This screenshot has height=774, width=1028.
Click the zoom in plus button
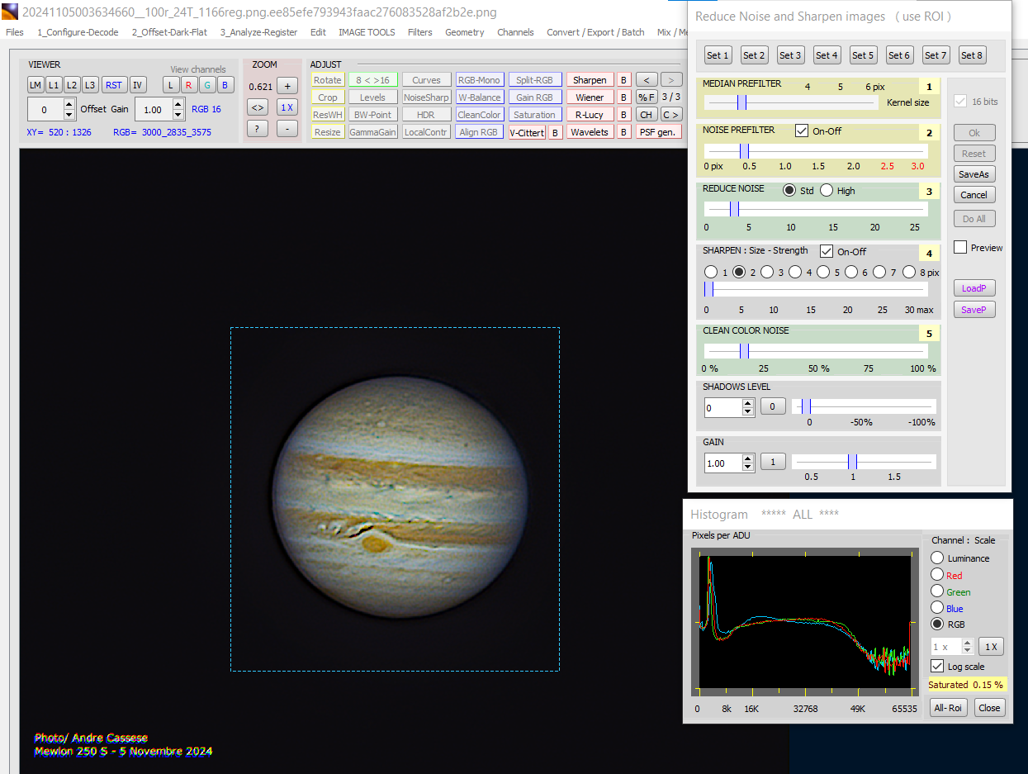tap(287, 86)
